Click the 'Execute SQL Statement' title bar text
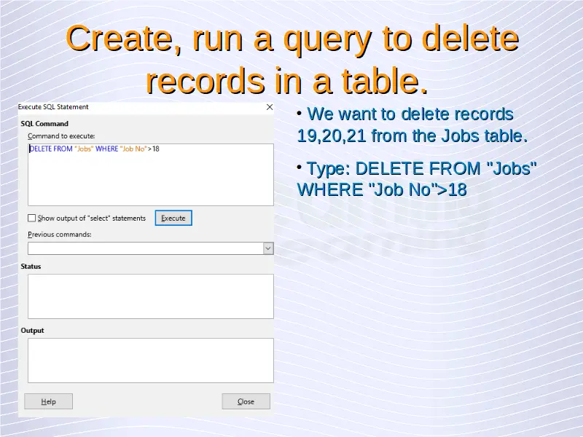Screen dimensions: 583x437 pos(53,107)
